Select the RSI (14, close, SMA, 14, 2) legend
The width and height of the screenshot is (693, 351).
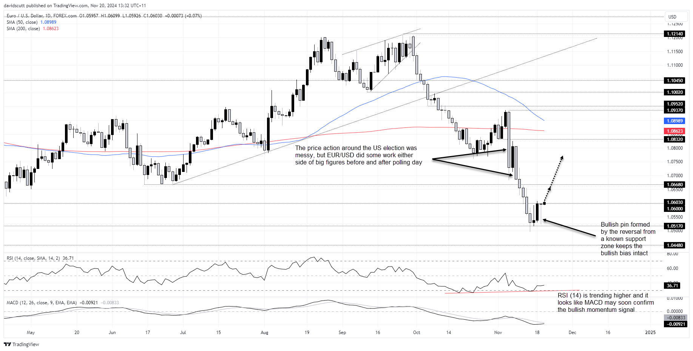[40, 258]
